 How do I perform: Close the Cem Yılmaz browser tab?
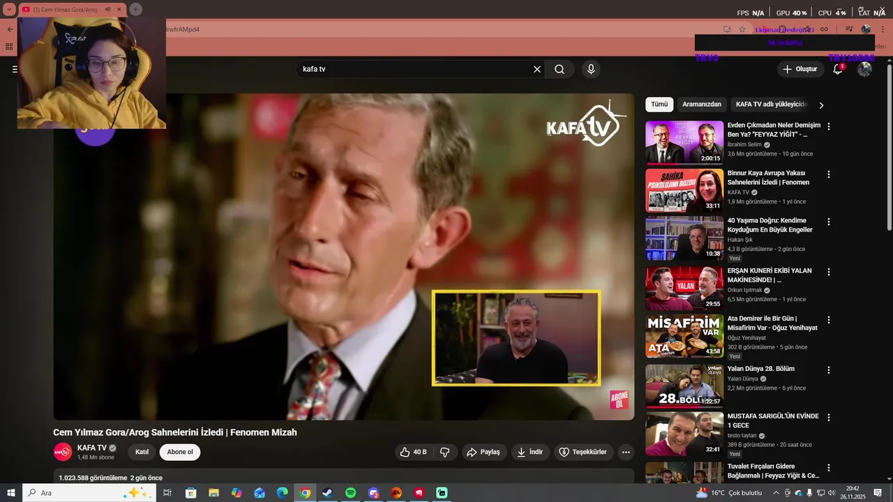pyautogui.click(x=119, y=10)
